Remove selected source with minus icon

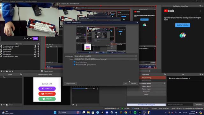tap(4, 71)
